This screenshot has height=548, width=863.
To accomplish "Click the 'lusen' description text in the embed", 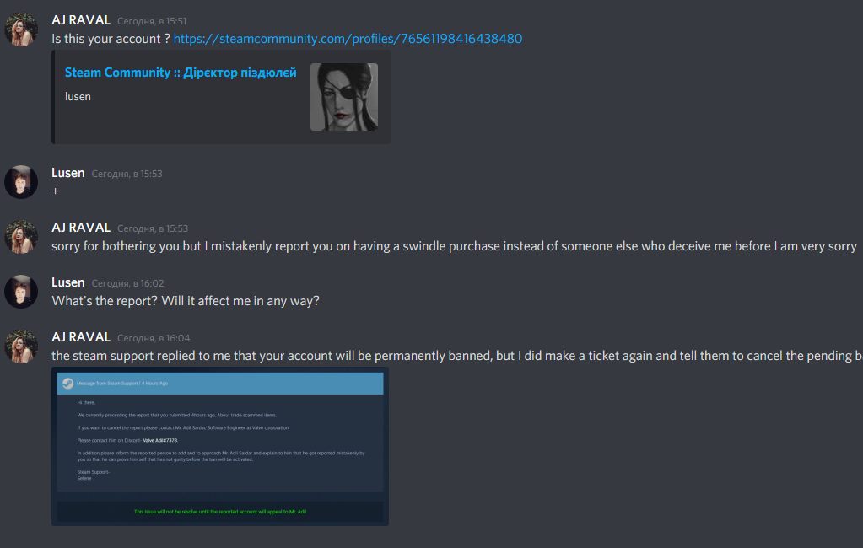I will [78, 97].
